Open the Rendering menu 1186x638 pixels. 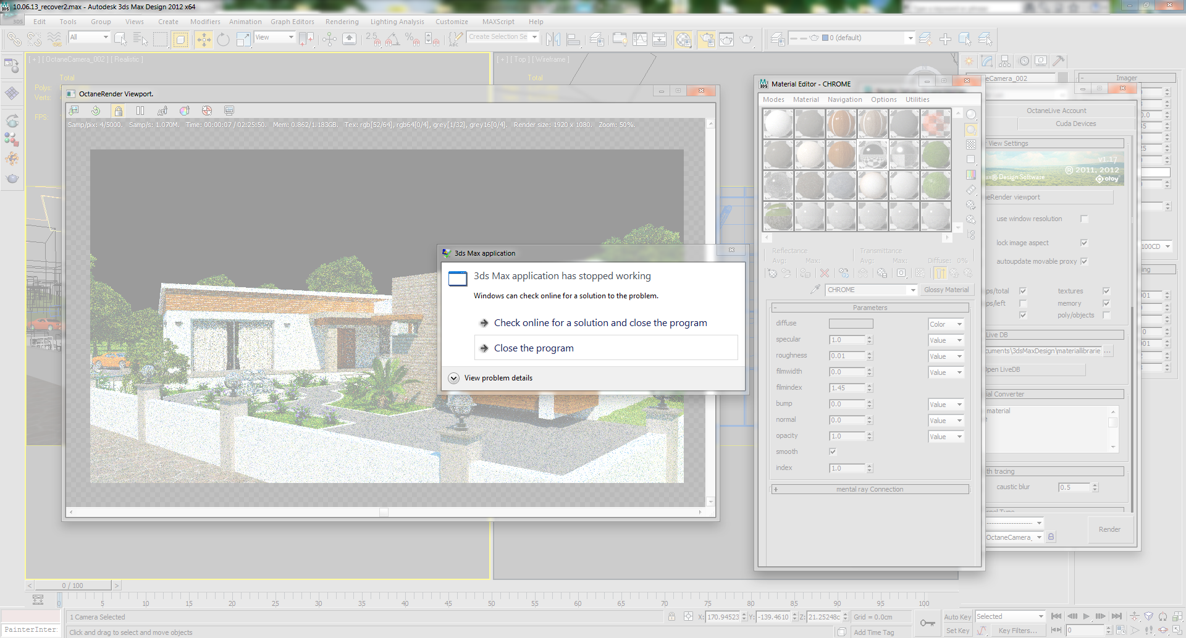tap(342, 22)
